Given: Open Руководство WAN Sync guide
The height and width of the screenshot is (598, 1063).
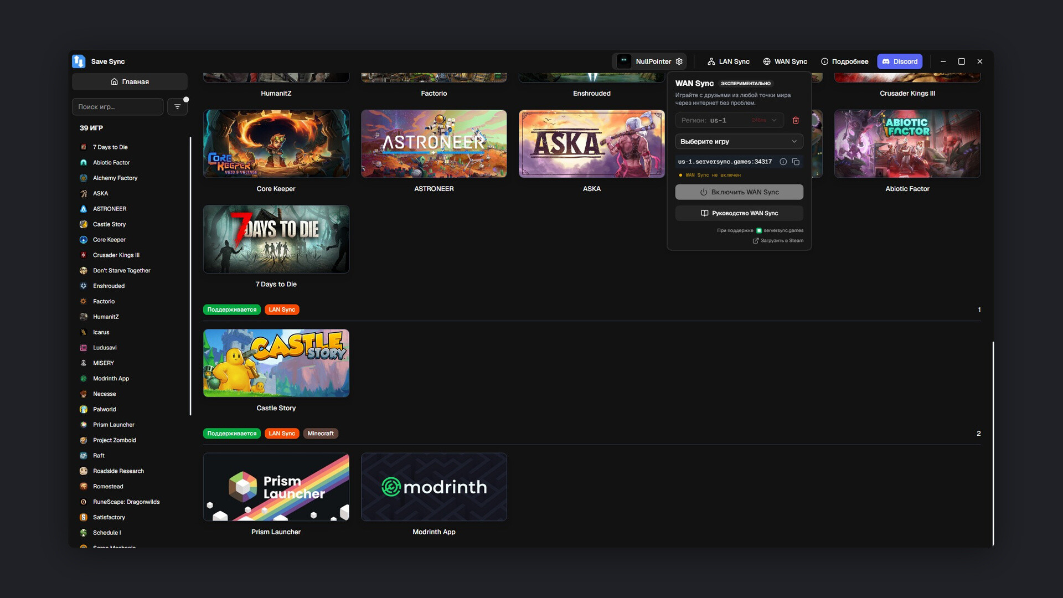Looking at the screenshot, I should (x=739, y=213).
